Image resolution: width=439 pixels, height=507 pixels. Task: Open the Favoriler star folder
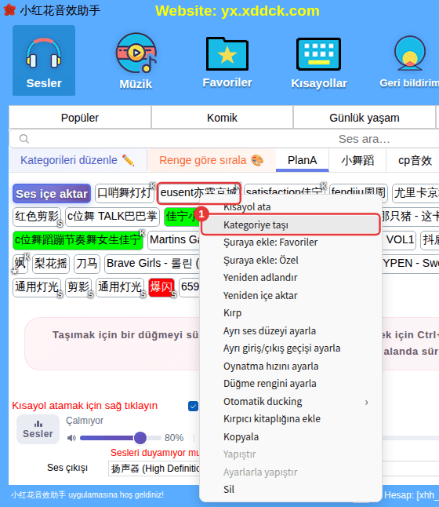pyautogui.click(x=227, y=60)
